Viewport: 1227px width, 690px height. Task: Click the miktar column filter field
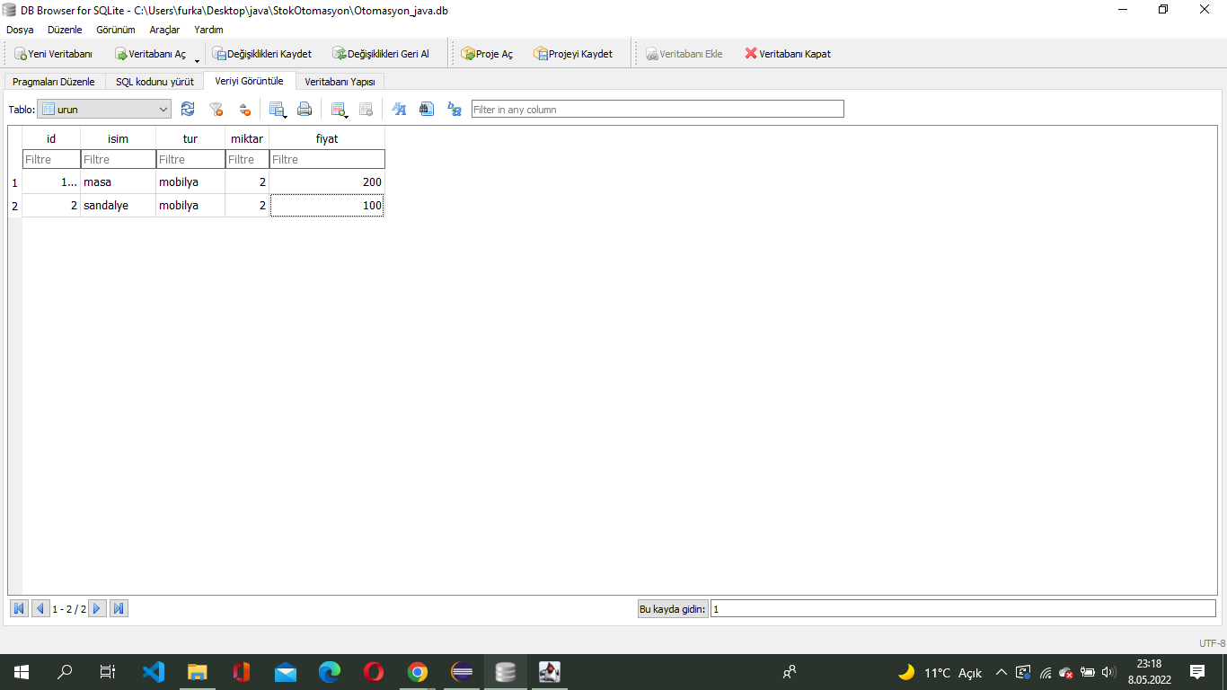click(247, 159)
